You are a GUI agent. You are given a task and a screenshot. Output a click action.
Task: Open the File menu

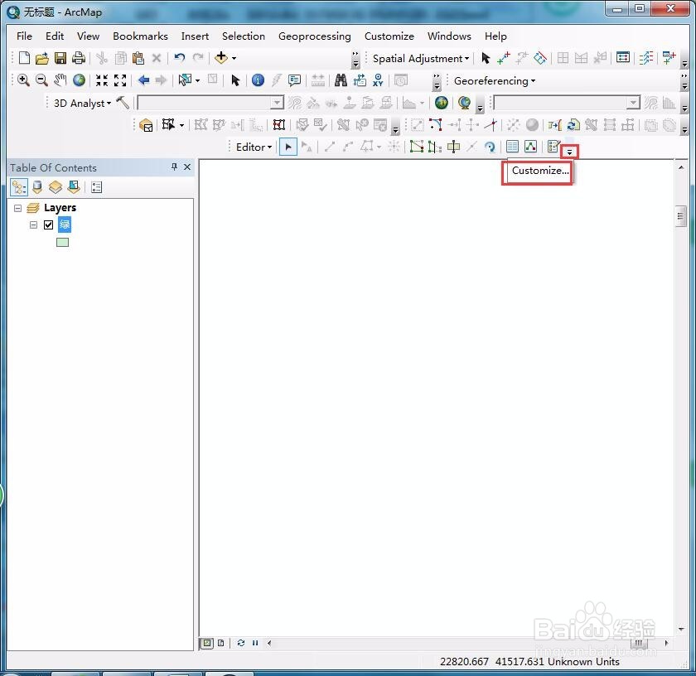coord(24,36)
